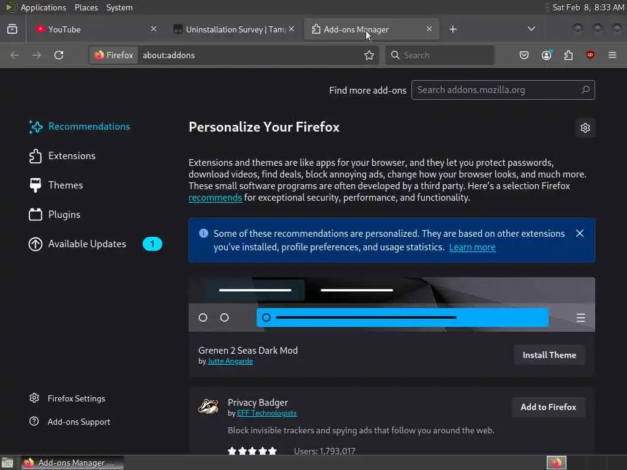Click the Privacy Badger extension name
627x470 pixels.
(258, 403)
